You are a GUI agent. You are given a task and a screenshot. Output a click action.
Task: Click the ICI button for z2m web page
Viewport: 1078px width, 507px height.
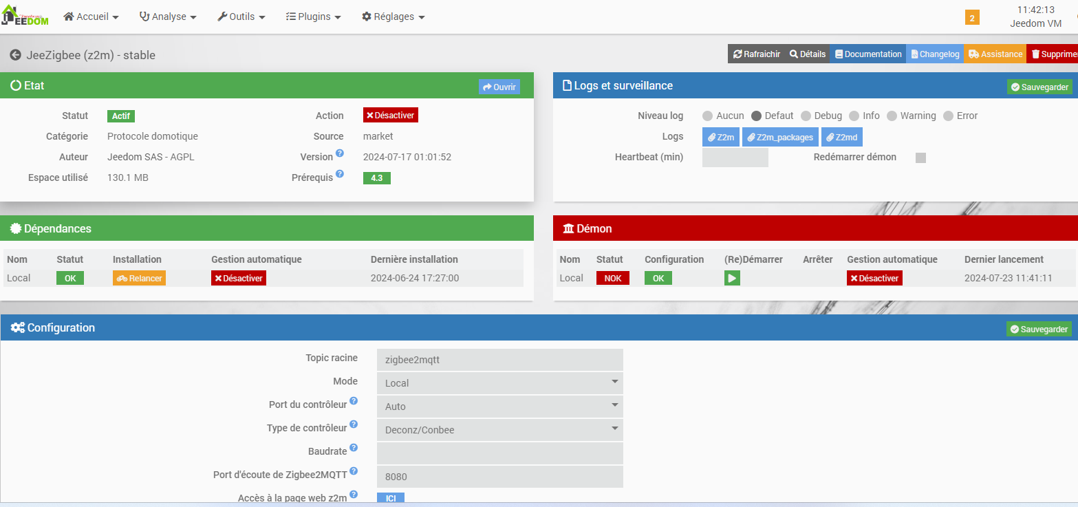[391, 498]
